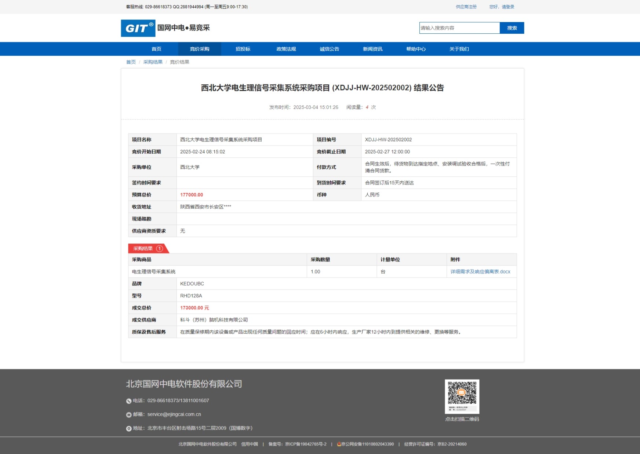Open the 供应商注册 link
This screenshot has height=454, width=640.
pos(466,7)
